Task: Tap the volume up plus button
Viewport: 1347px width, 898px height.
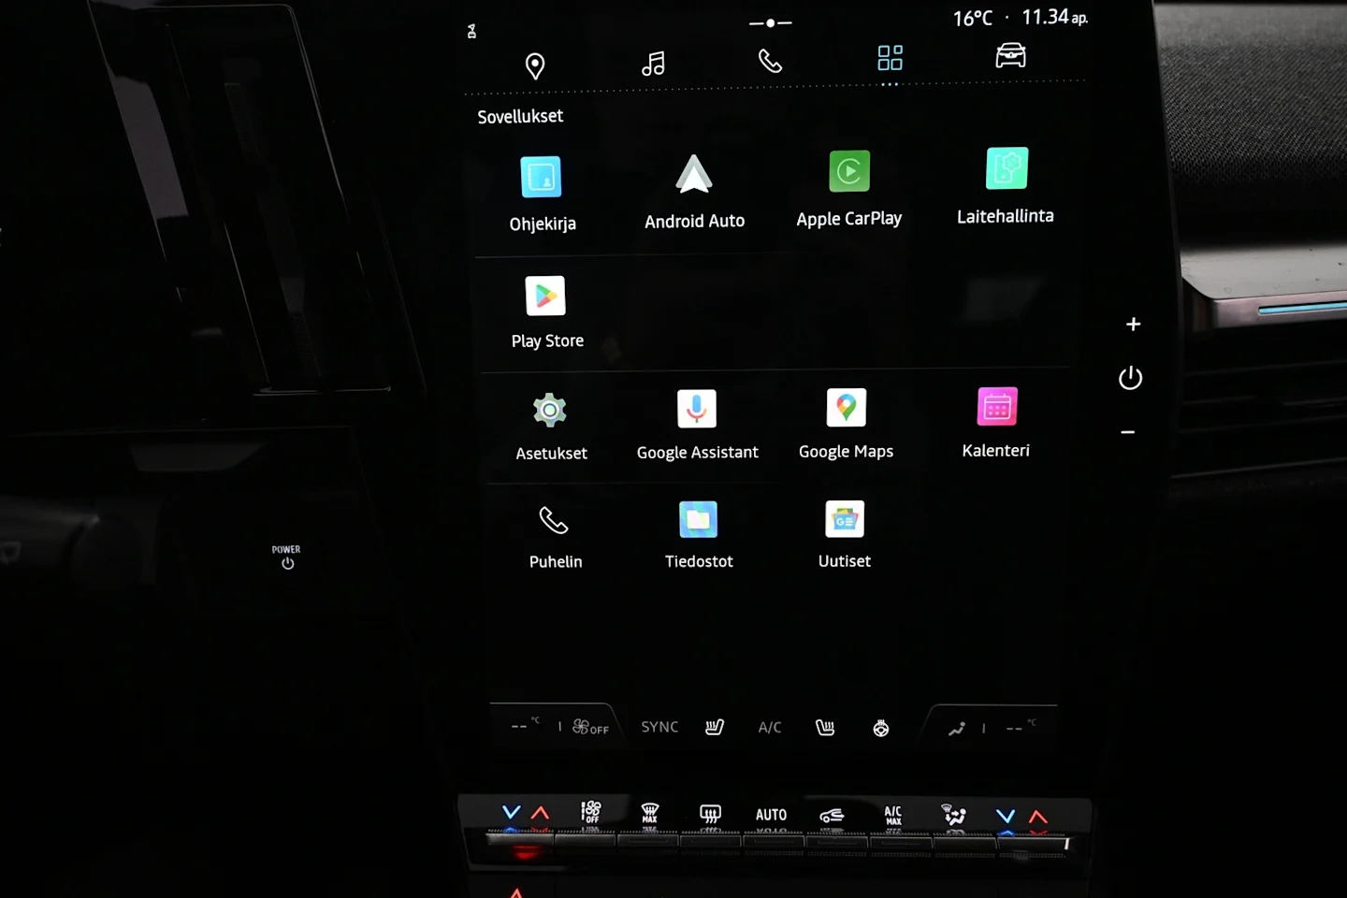Action: click(x=1133, y=325)
